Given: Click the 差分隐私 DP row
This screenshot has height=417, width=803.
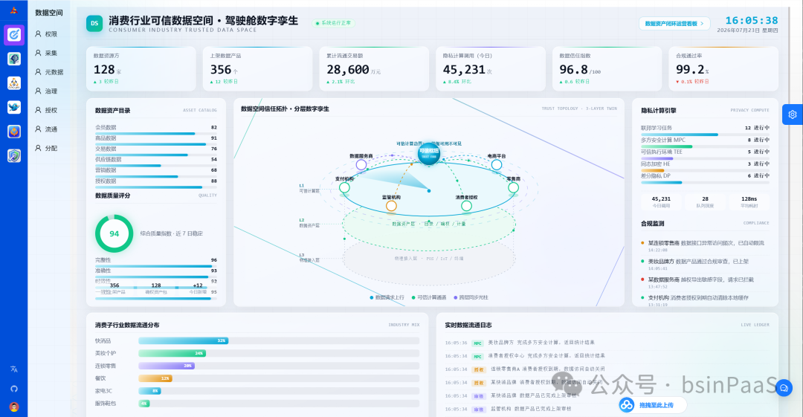Looking at the screenshot, I should tap(705, 178).
